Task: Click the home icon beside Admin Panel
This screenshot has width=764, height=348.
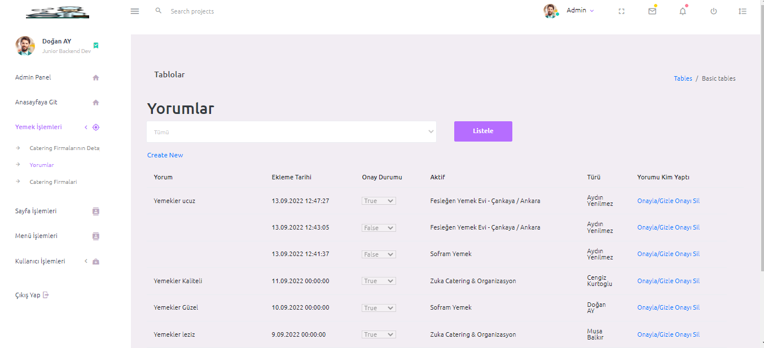Action: pos(96,77)
